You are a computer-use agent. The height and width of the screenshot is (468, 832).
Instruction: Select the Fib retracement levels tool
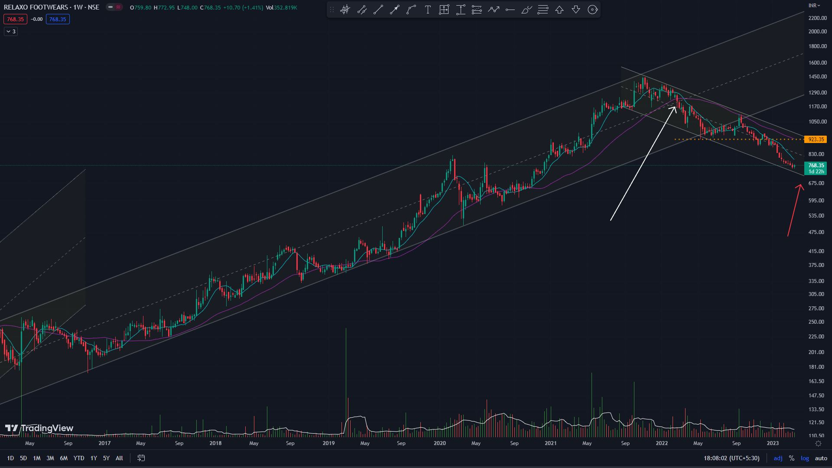477,10
